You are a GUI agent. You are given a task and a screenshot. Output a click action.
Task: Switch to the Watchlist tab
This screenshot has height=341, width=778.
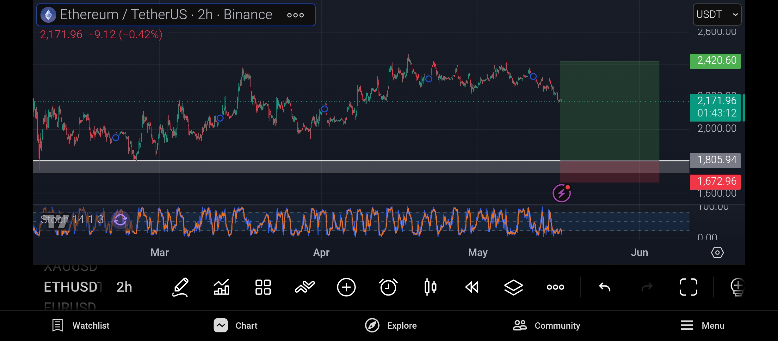pyautogui.click(x=81, y=326)
